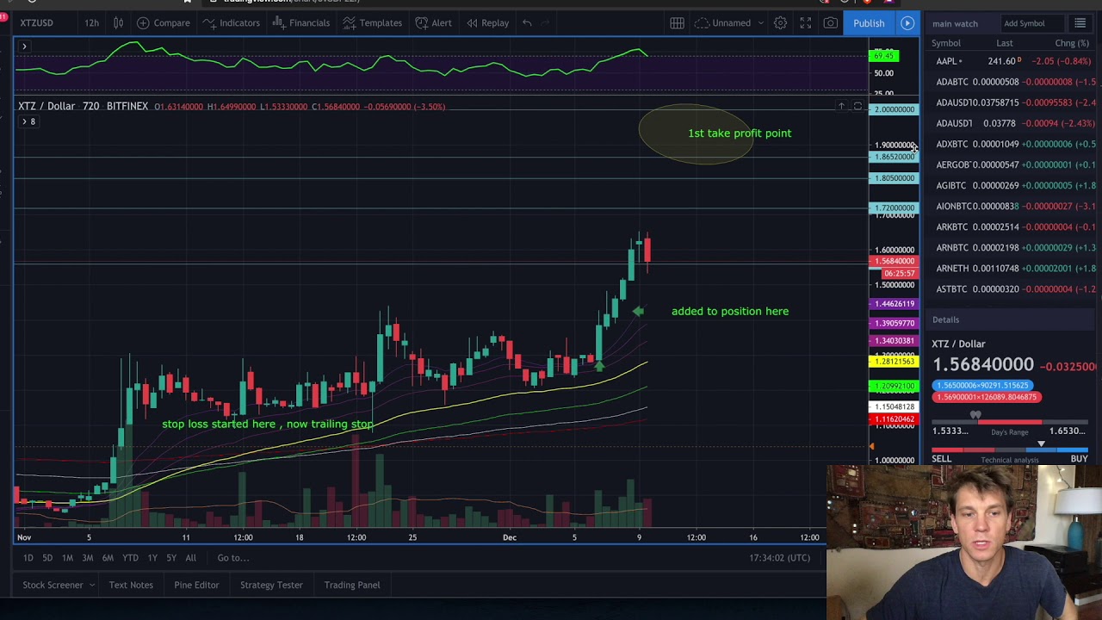The height and width of the screenshot is (620, 1102).
Task: Show All available chart data
Action: point(190,558)
